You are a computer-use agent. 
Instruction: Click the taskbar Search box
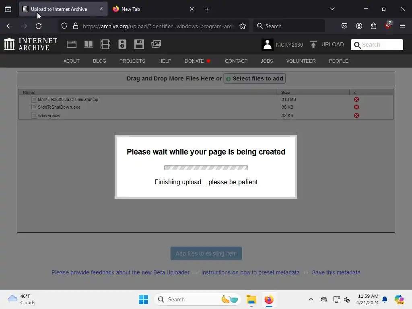click(198, 299)
